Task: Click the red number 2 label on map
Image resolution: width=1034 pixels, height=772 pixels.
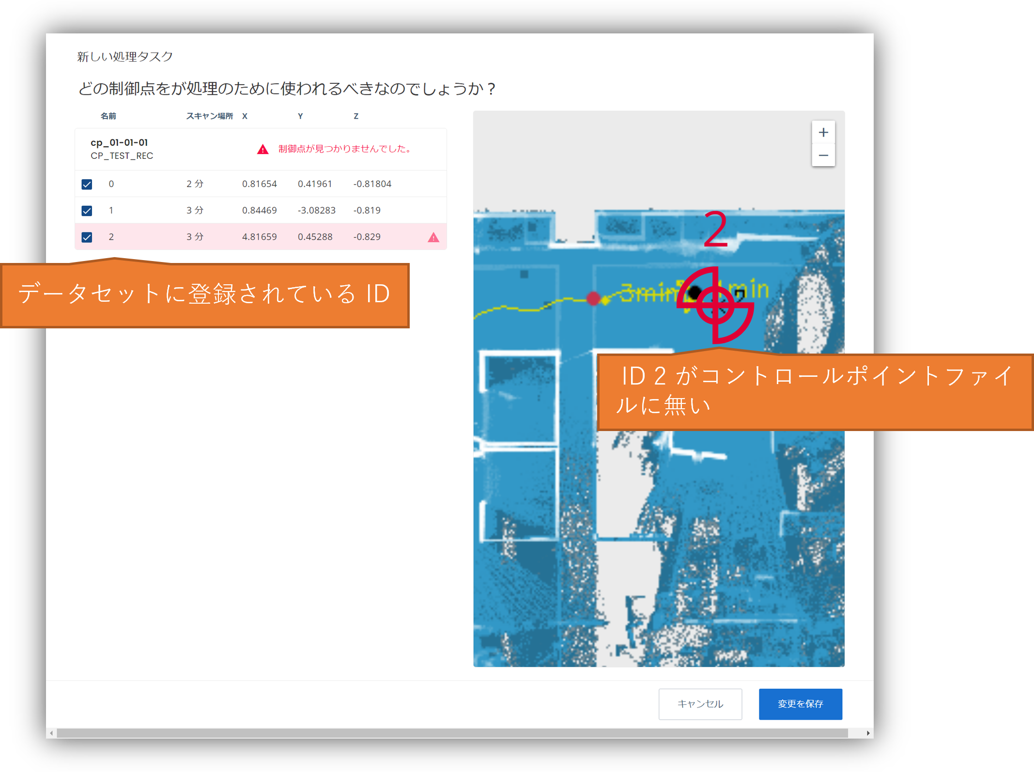Action: pos(715,229)
